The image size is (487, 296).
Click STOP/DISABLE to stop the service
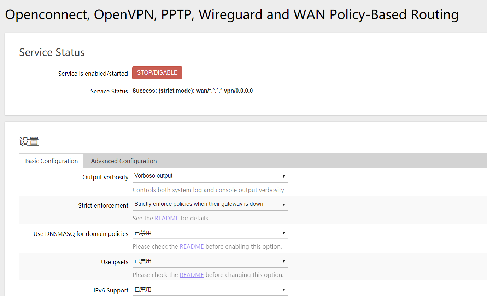[157, 72]
